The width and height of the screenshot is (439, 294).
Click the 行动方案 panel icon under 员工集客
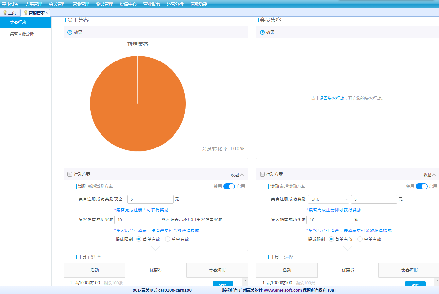click(70, 174)
